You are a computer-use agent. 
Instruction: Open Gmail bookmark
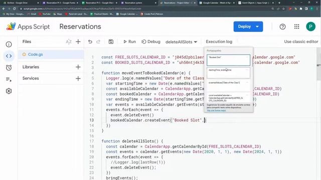point(32,14)
